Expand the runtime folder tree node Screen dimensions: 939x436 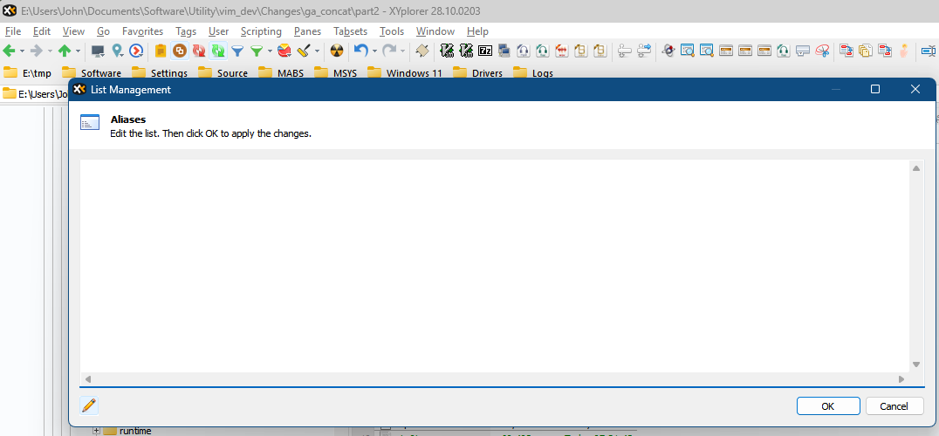click(x=97, y=431)
